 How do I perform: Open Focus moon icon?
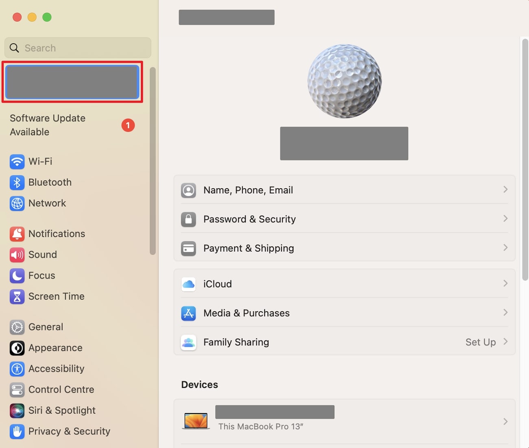coord(17,276)
